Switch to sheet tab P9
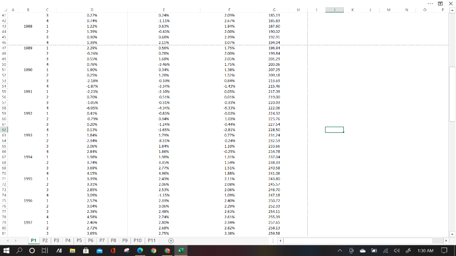 [125, 240]
